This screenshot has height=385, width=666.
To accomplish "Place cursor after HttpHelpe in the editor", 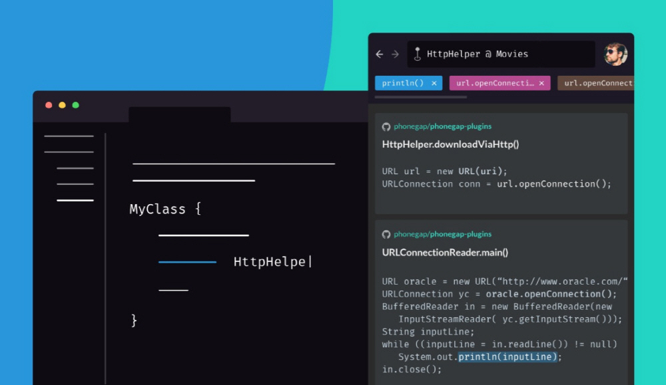I will tap(307, 262).
